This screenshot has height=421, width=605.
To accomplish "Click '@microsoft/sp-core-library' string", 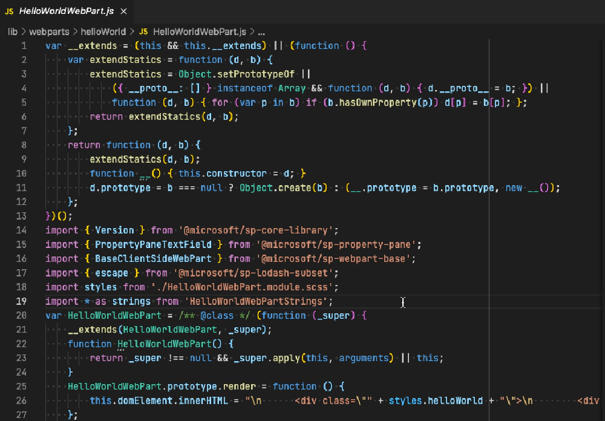I will (256, 230).
